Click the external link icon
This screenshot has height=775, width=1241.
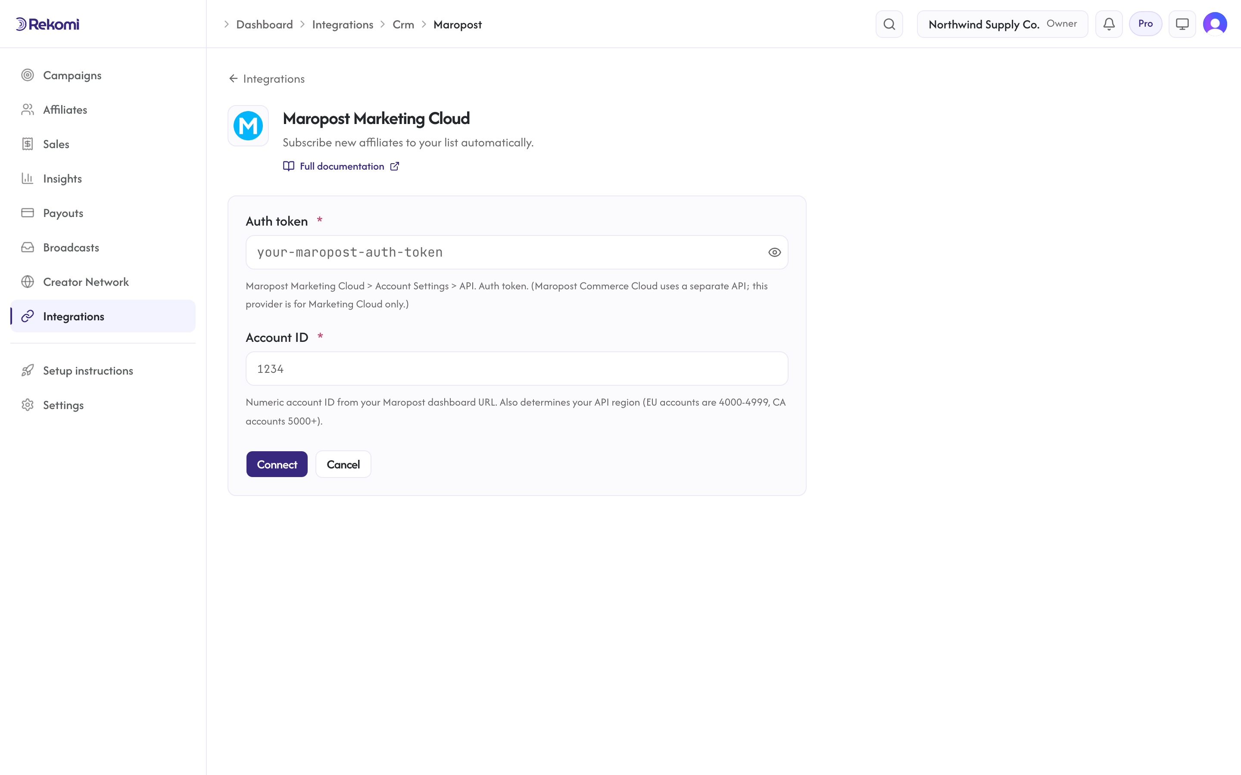point(394,166)
